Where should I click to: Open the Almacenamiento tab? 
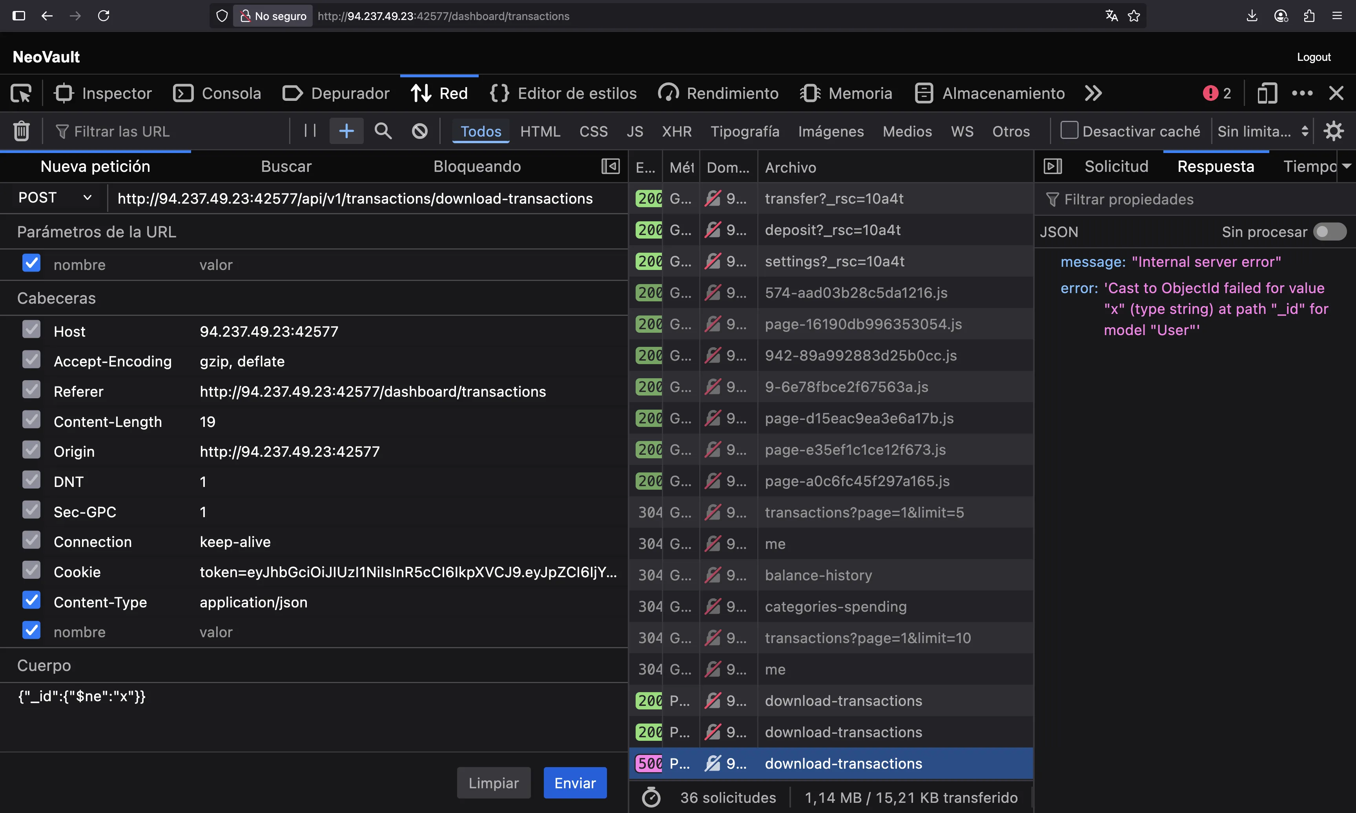pyautogui.click(x=990, y=94)
